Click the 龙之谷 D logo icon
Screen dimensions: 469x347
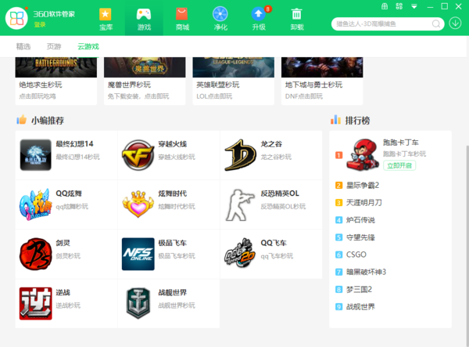241,155
